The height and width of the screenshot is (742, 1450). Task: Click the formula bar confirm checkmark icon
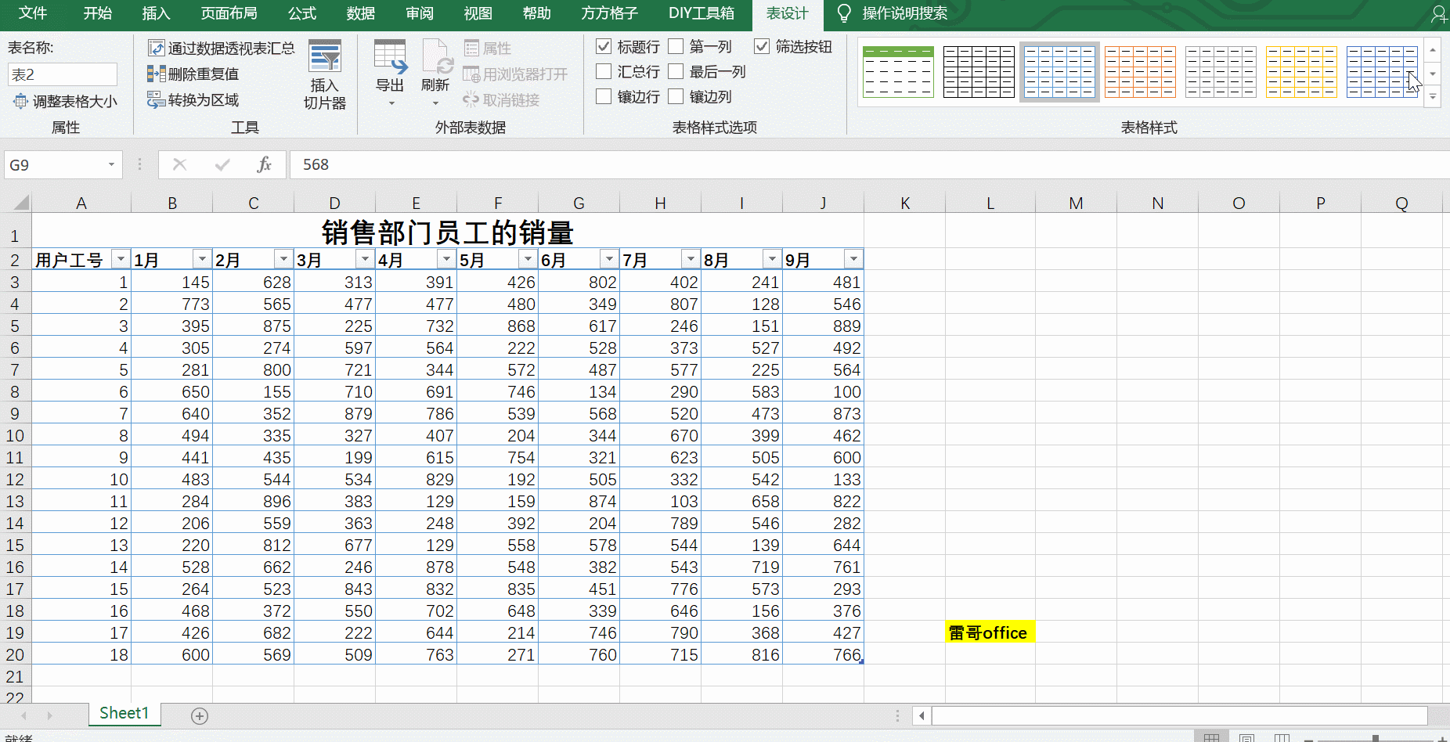(x=222, y=164)
